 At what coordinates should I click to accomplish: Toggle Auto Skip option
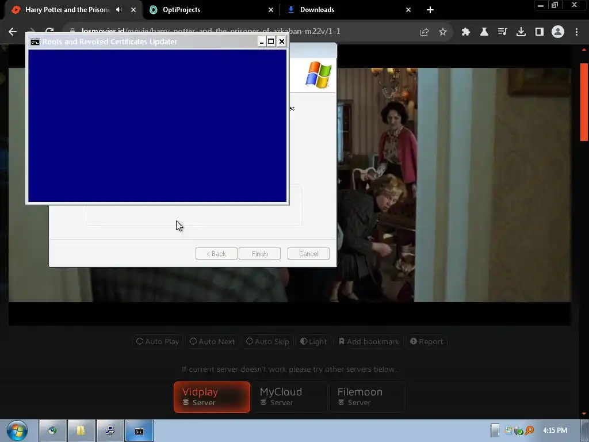[267, 342]
